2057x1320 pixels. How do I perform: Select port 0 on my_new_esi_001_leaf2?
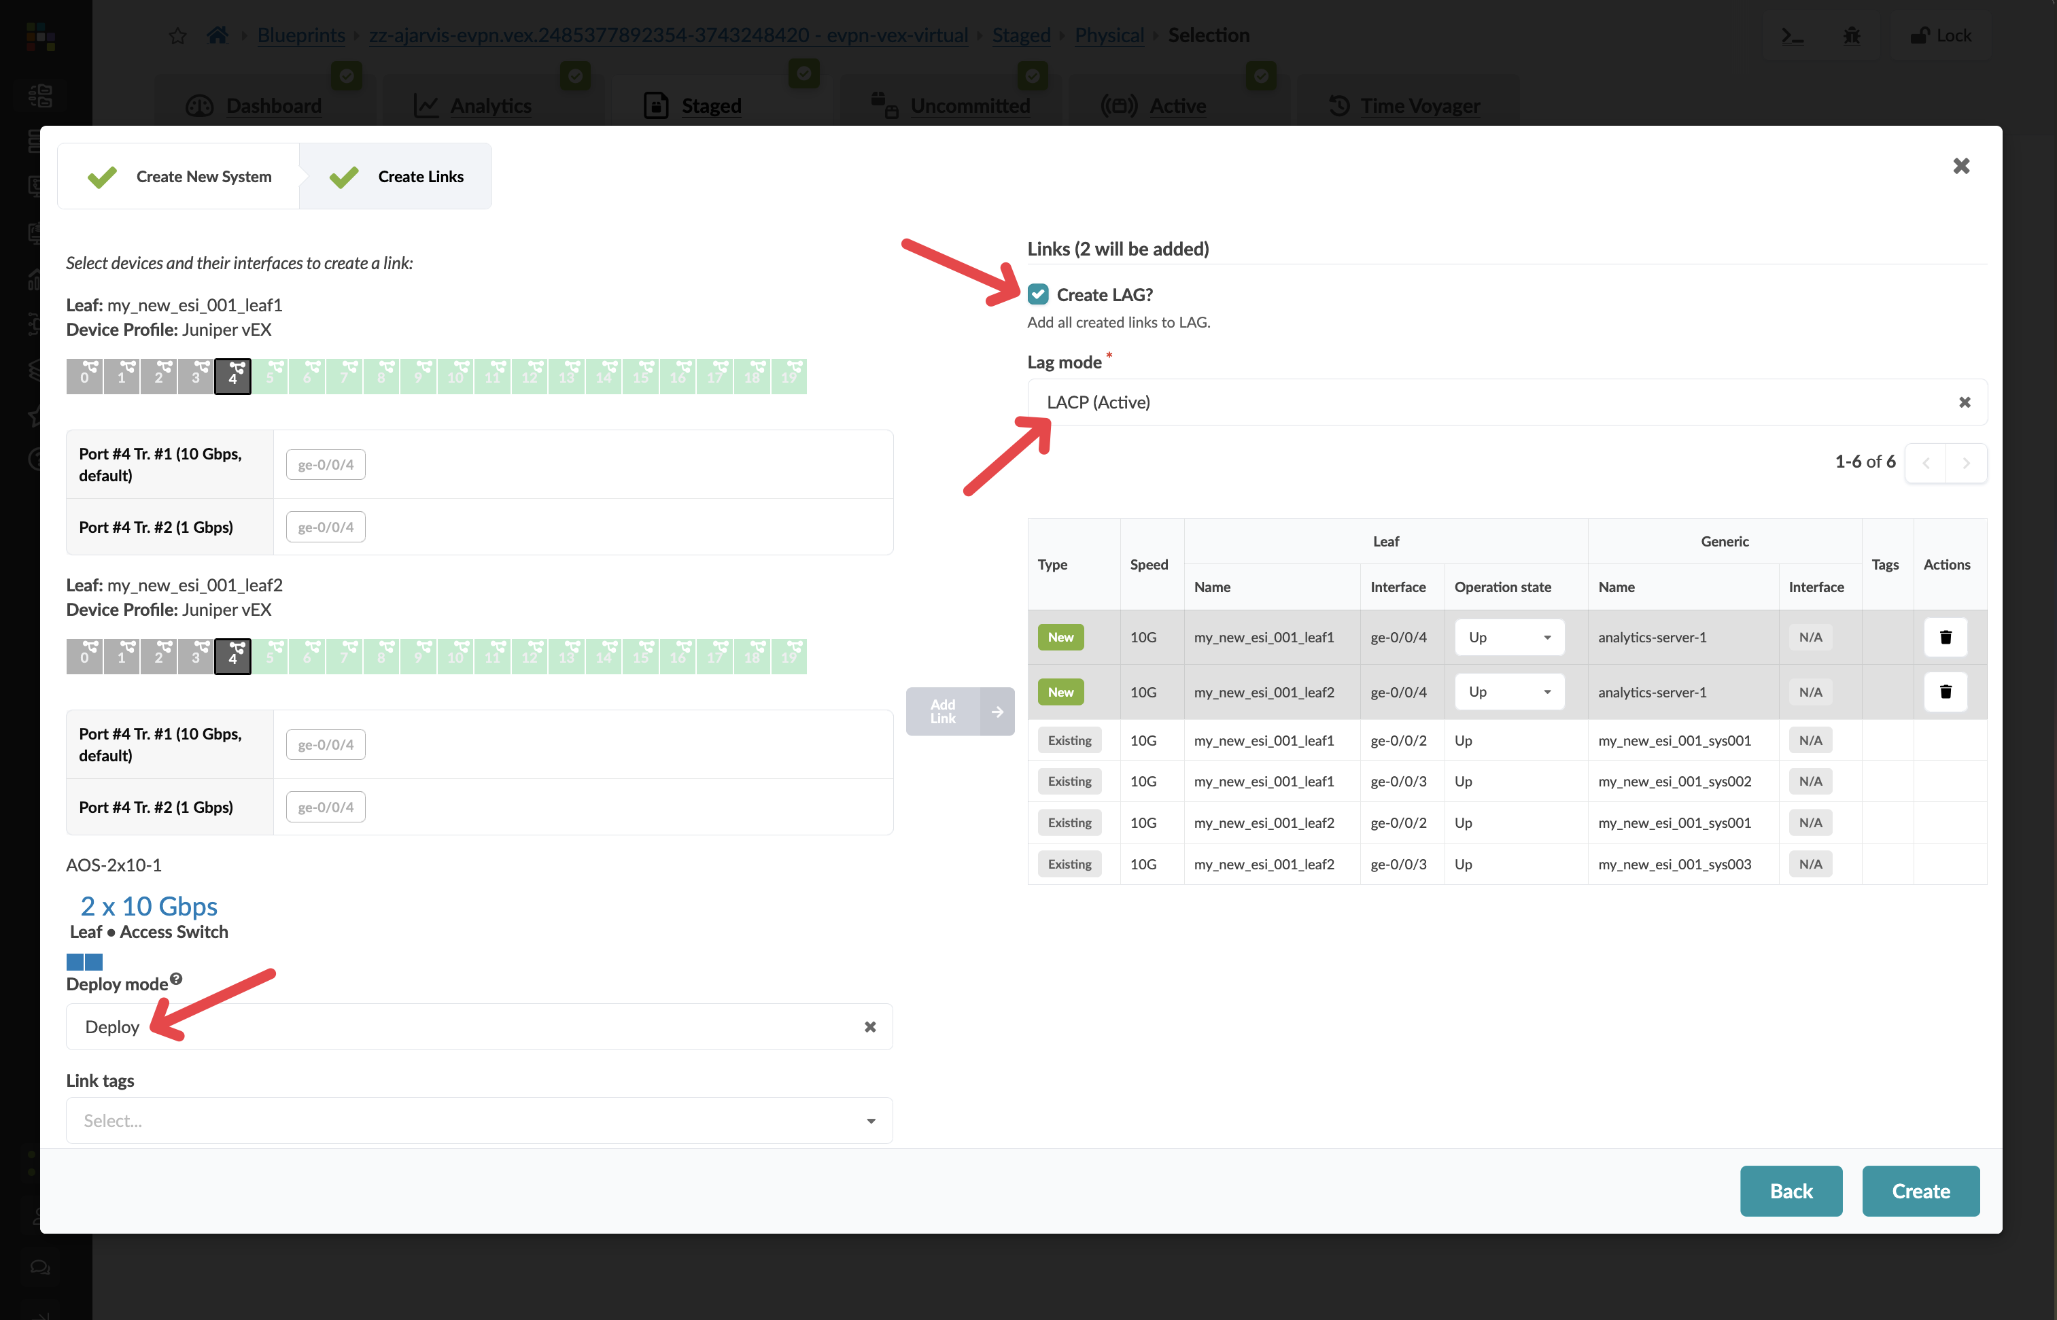[84, 656]
